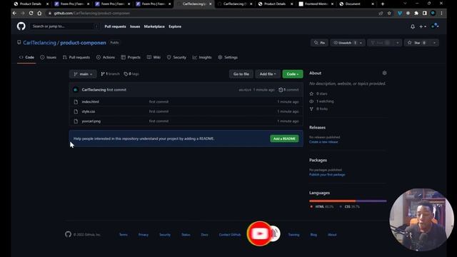457x257 pixels.
Task: Reload the page with refresh icon
Action: [31, 13]
